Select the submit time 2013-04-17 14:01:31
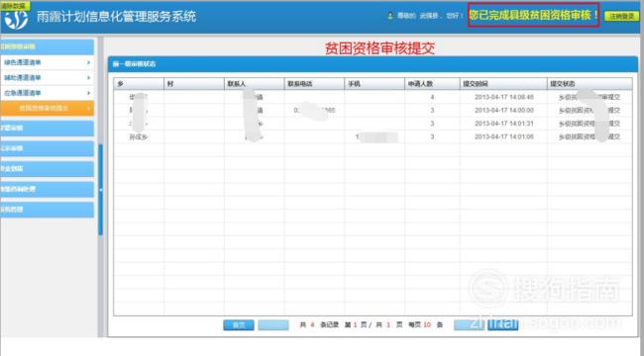This screenshot has height=356, width=644. click(504, 124)
